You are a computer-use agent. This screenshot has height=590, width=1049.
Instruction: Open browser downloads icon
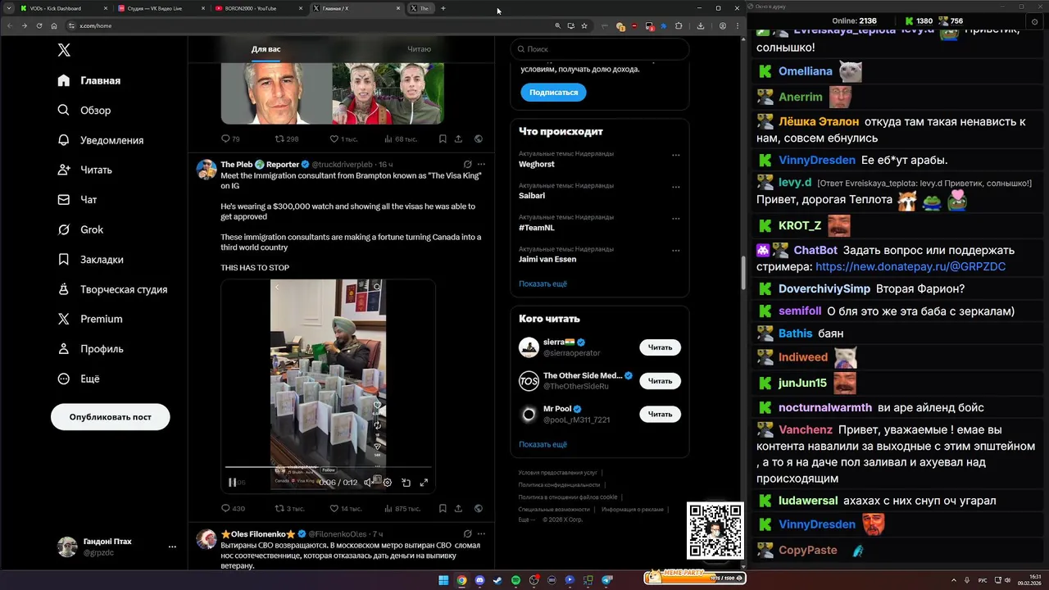[701, 25]
